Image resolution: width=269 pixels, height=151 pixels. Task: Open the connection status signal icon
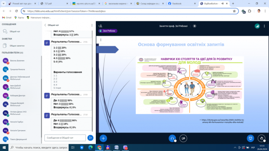[x=257, y=26]
